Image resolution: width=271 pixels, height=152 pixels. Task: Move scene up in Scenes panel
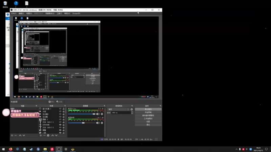[x=20, y=135]
